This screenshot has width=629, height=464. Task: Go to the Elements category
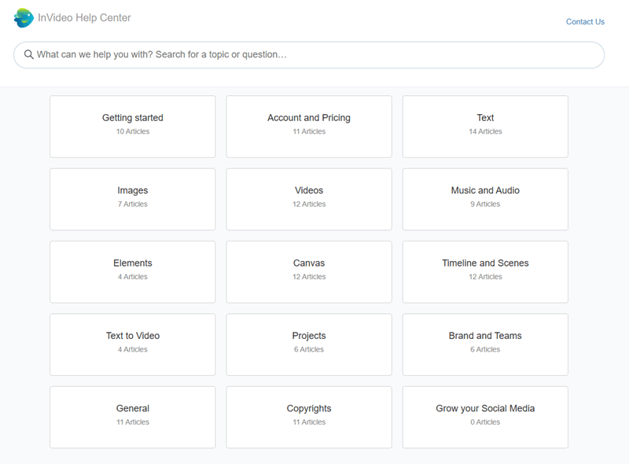133,272
